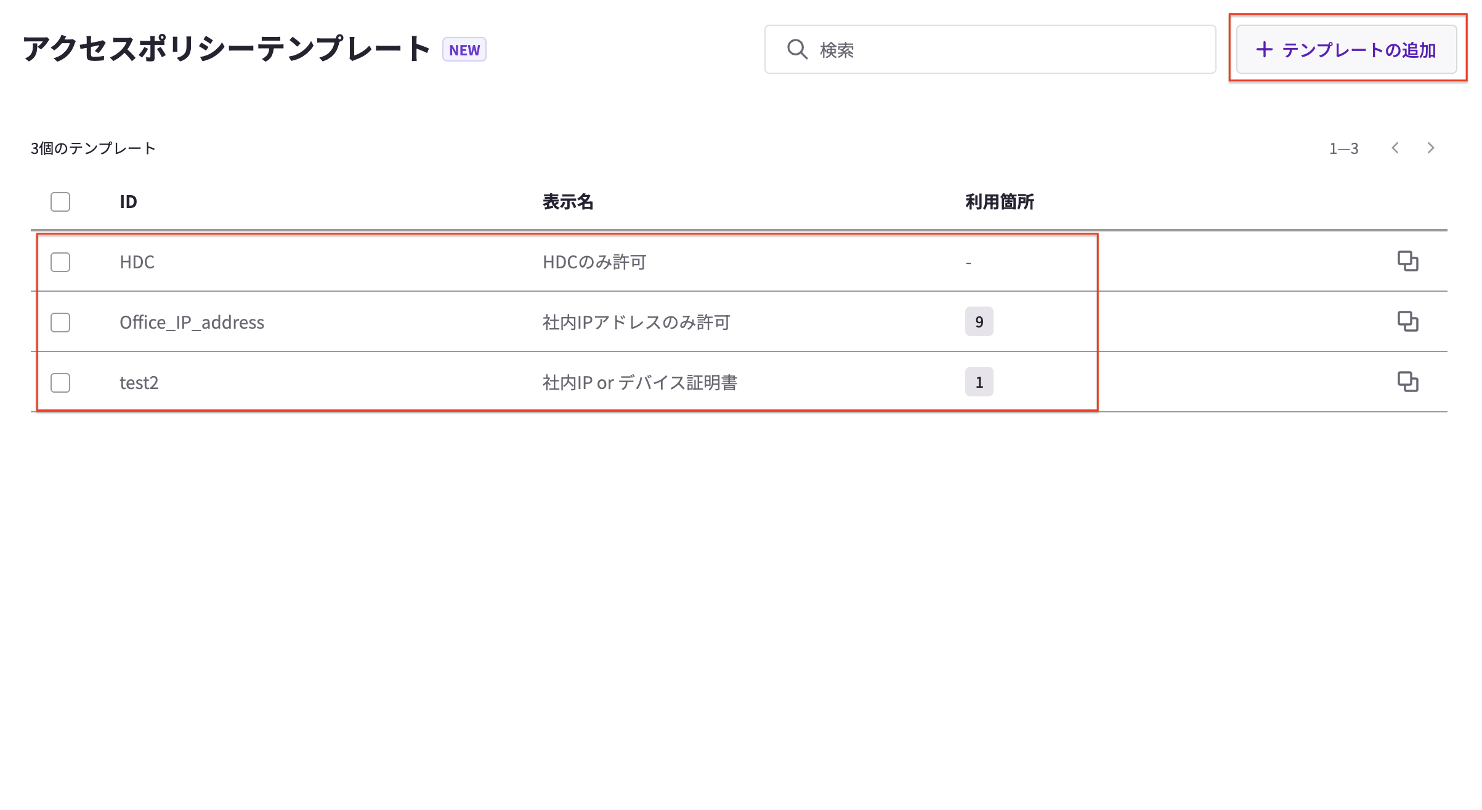Click the usage count badge showing 9

coord(979,321)
